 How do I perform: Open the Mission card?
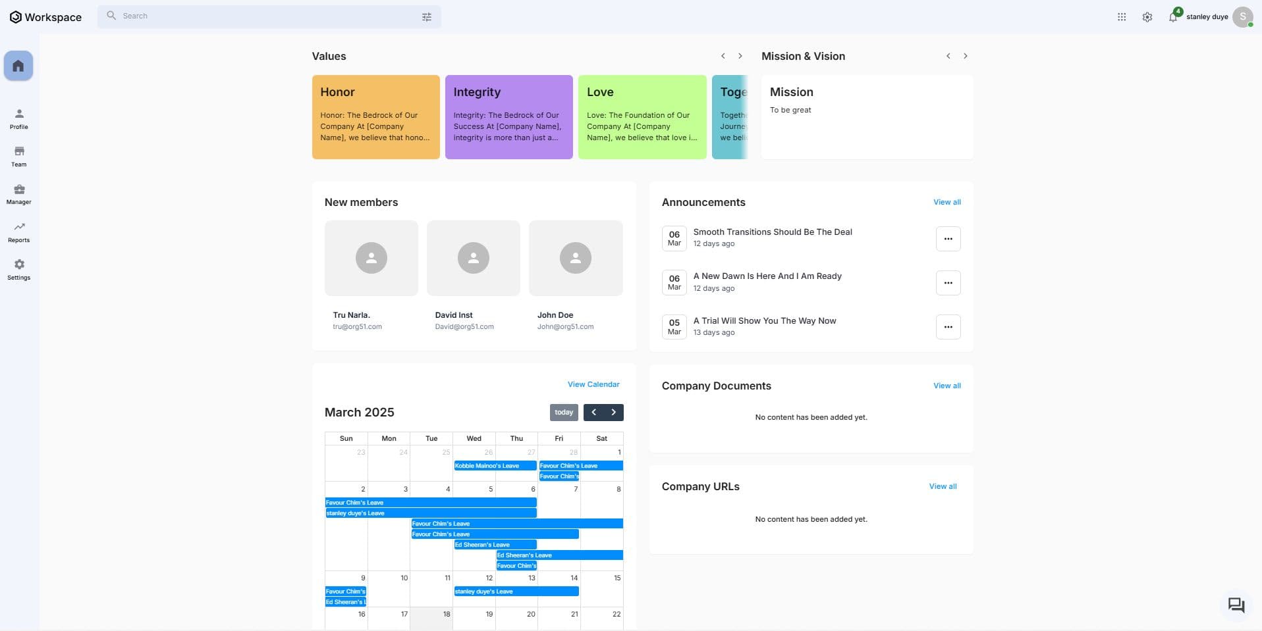867,117
